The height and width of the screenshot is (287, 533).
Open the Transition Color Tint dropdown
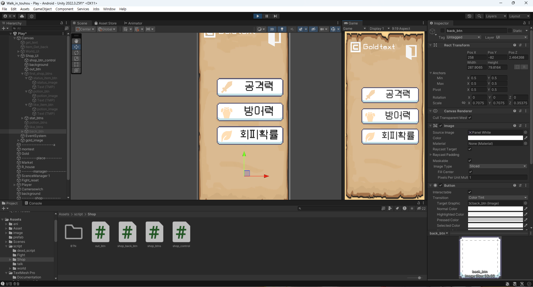click(x=497, y=198)
